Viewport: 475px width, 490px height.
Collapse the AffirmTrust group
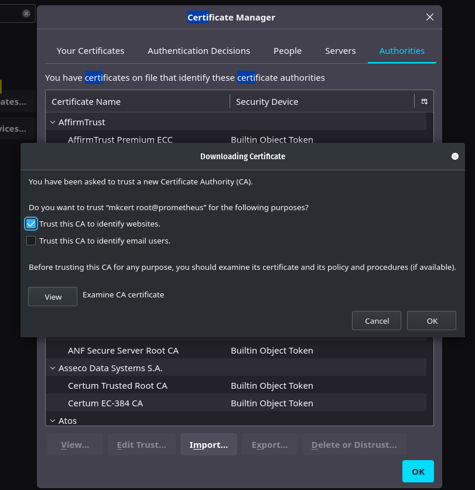[x=53, y=122]
